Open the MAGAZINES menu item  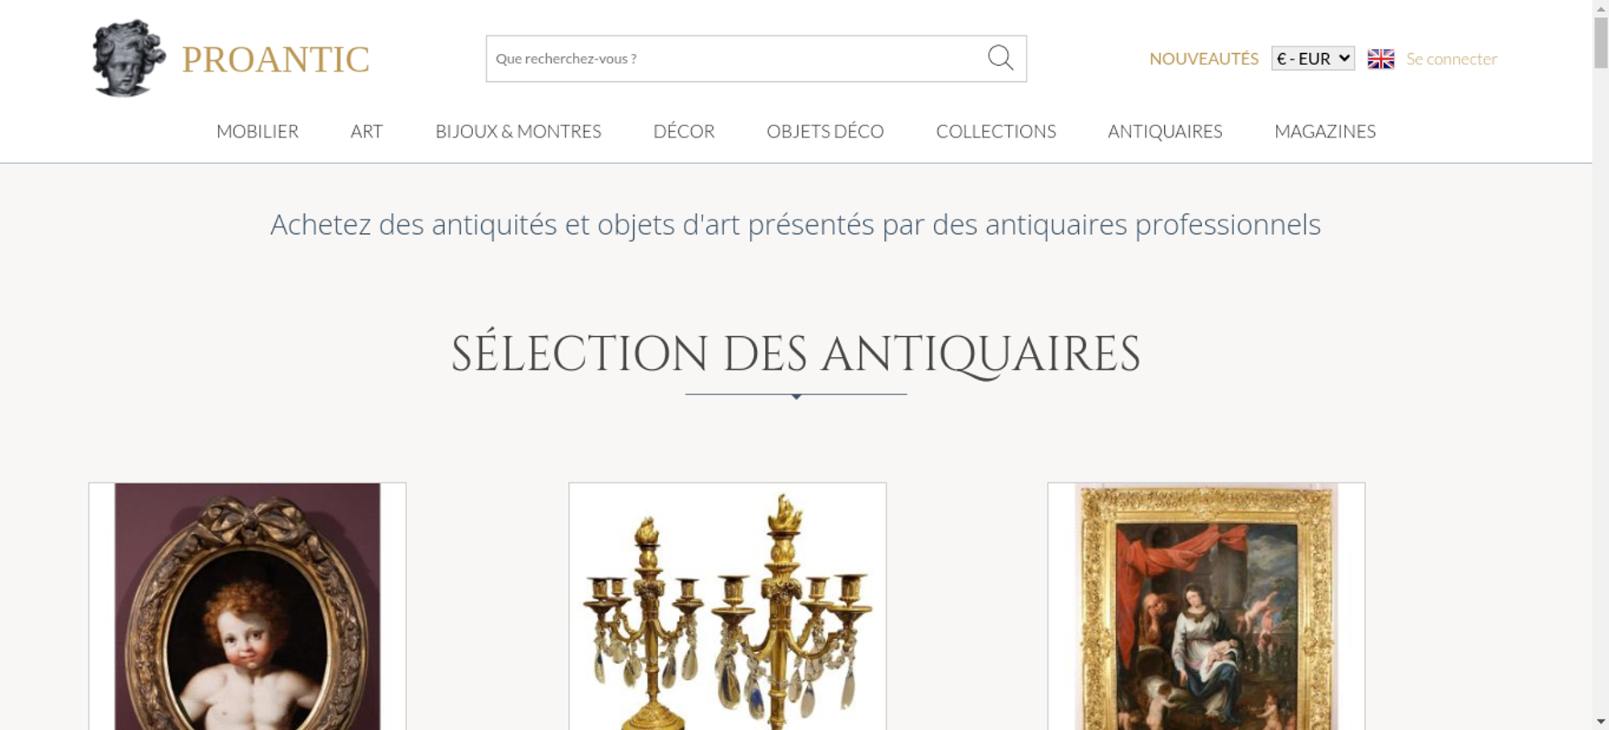pyautogui.click(x=1325, y=131)
